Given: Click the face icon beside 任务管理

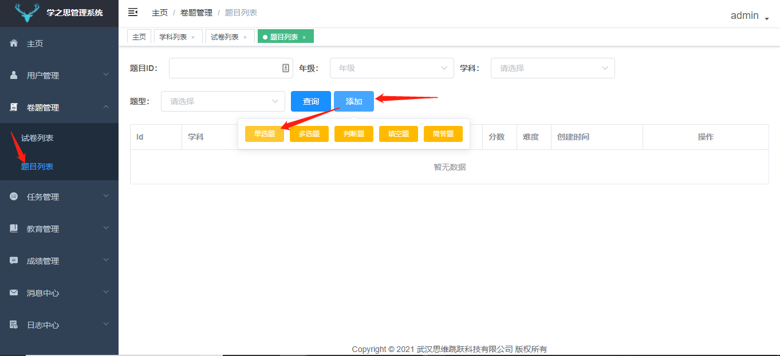Looking at the screenshot, I should [x=14, y=196].
